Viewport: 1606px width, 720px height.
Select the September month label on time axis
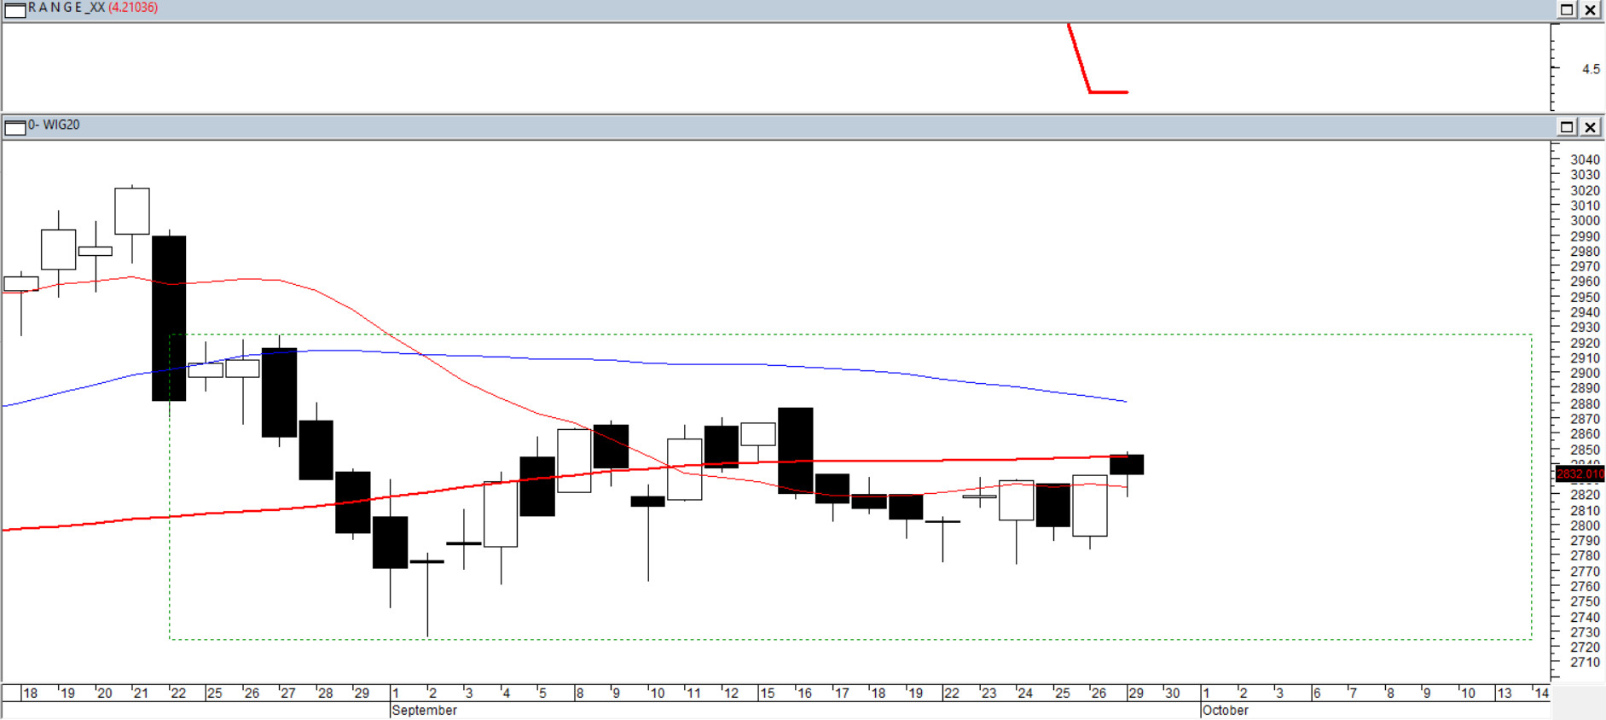coord(424,710)
